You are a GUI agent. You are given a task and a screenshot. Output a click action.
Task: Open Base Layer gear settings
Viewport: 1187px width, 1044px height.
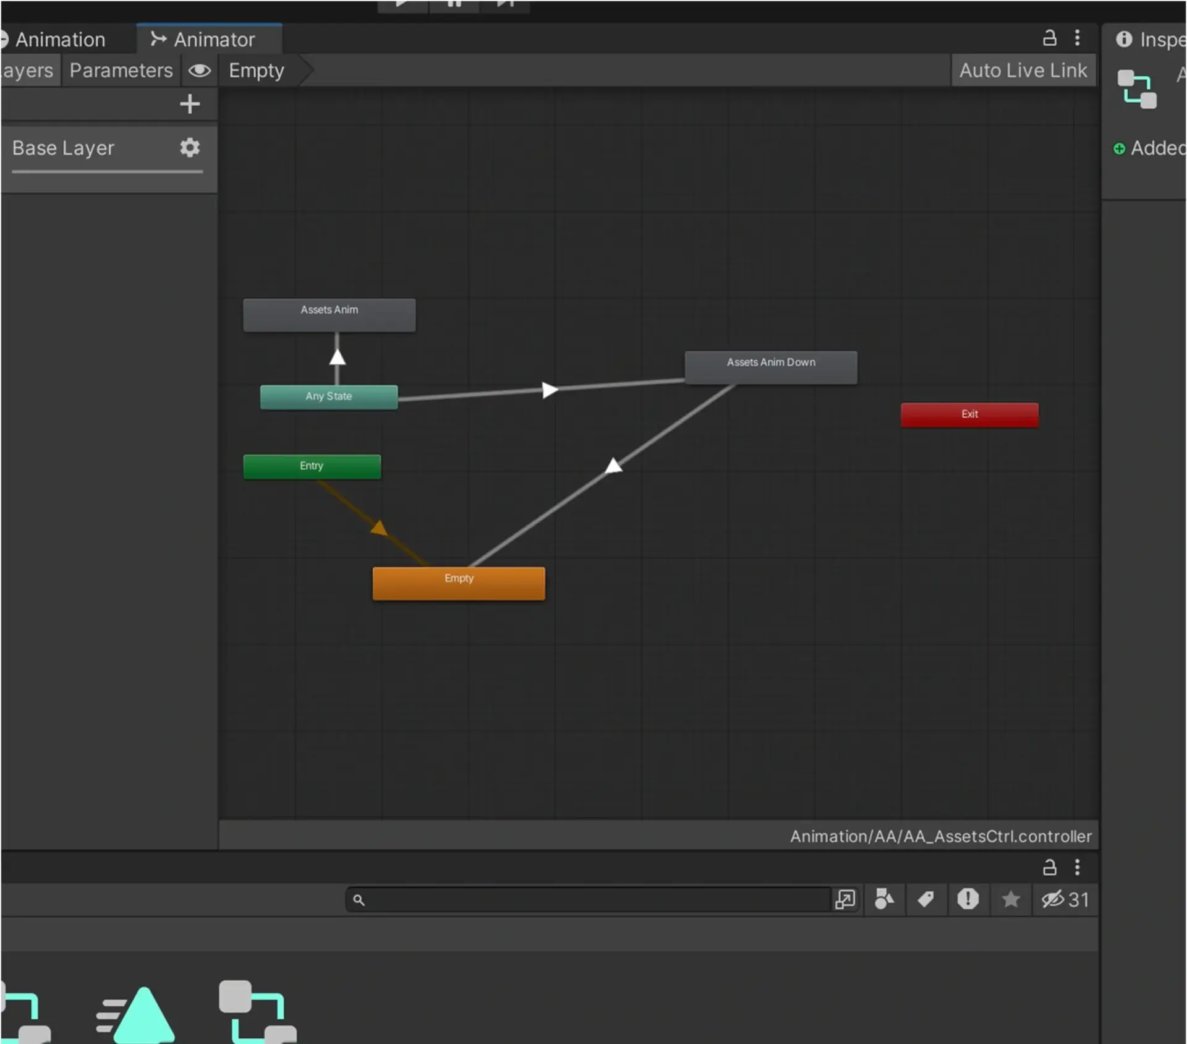point(190,148)
